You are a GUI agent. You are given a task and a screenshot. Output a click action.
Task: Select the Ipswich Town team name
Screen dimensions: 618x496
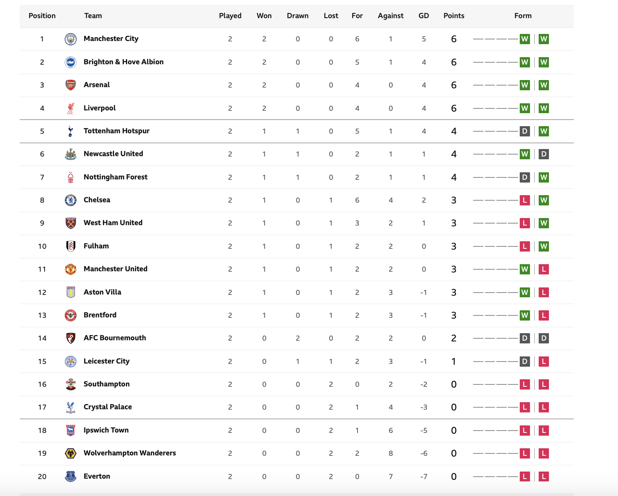pyautogui.click(x=106, y=430)
